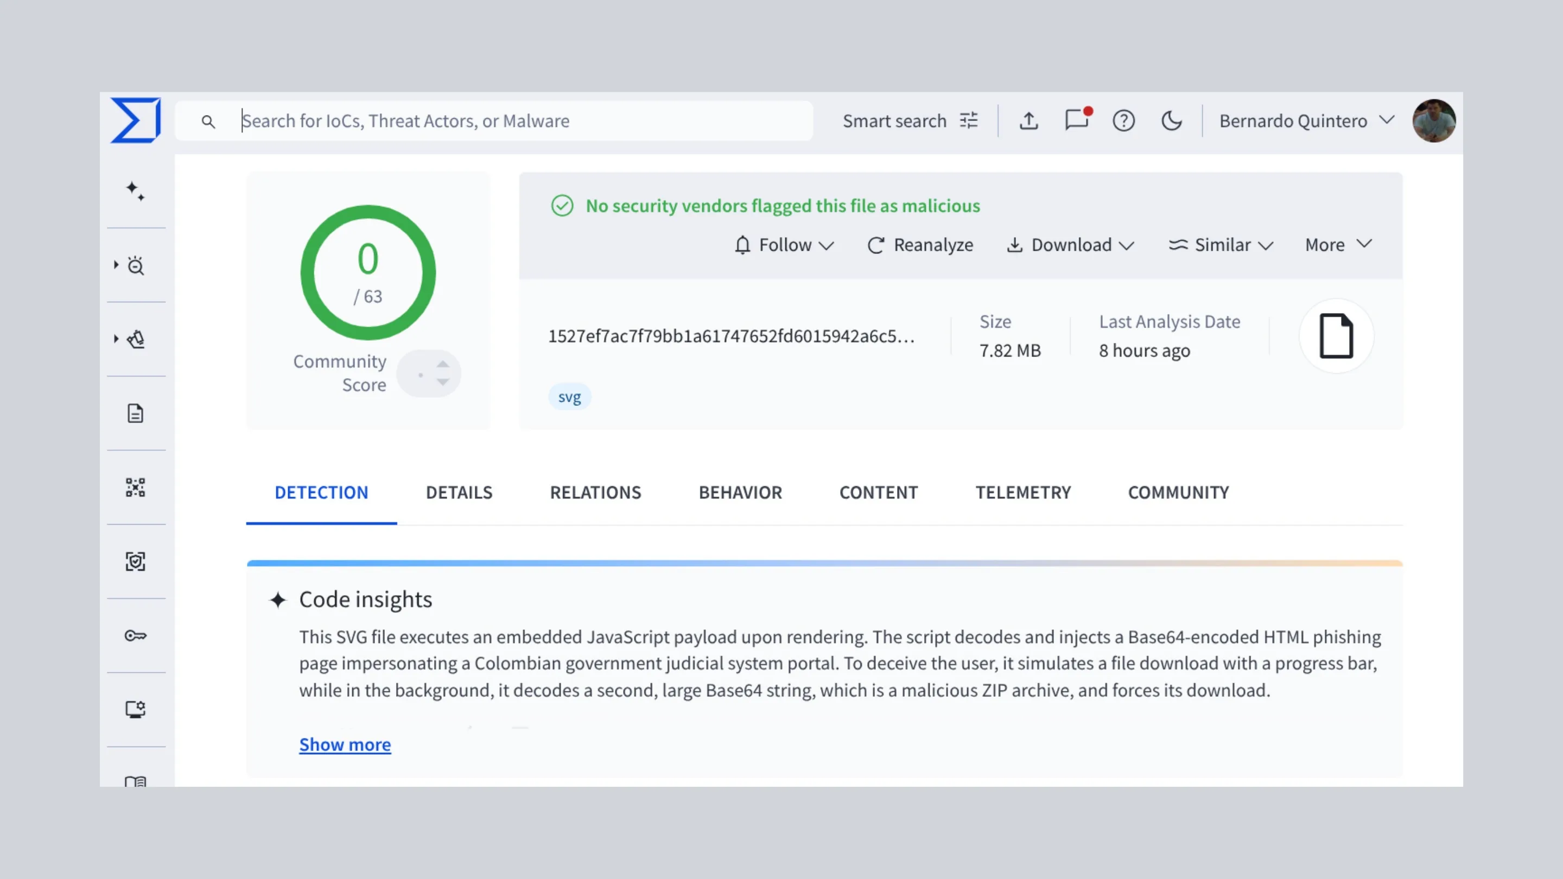Click the file hash 1527ef7ac7f79...
1563x879 pixels.
[x=731, y=336]
